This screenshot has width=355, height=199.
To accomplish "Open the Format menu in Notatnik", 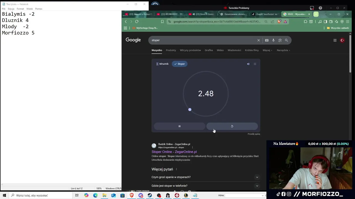I will [x=20, y=9].
